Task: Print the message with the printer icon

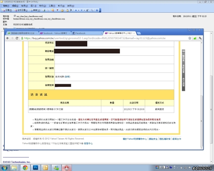Action: [44, 10]
